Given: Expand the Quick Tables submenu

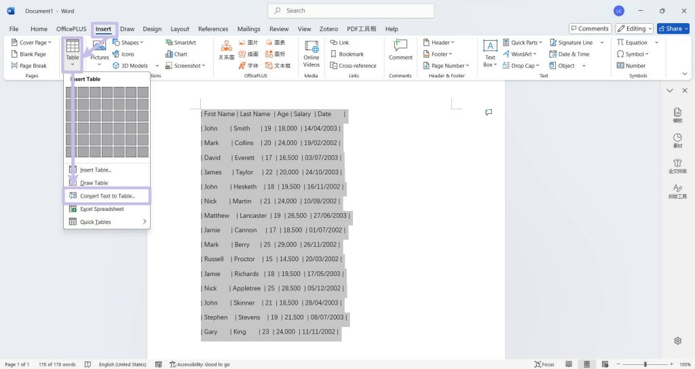Looking at the screenshot, I should point(107,222).
